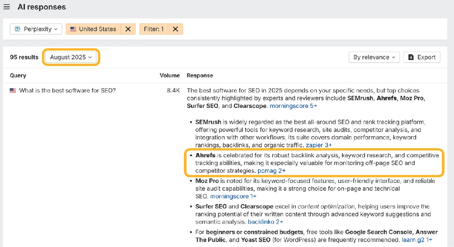Open the Filter: 1 chip
The image size is (454, 247).
154,29
